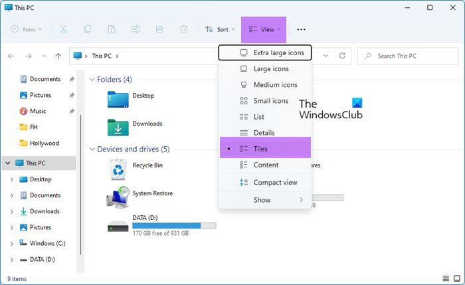Collapse This PC tree node

[x=8, y=163]
